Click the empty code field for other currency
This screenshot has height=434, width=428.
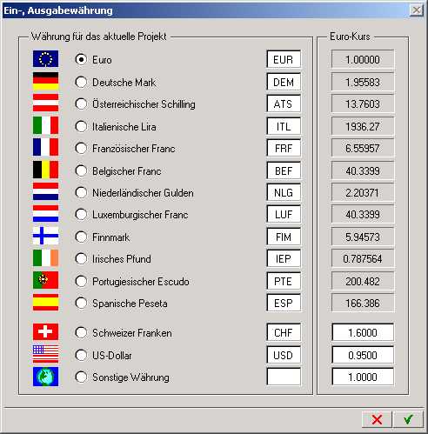[x=284, y=377]
